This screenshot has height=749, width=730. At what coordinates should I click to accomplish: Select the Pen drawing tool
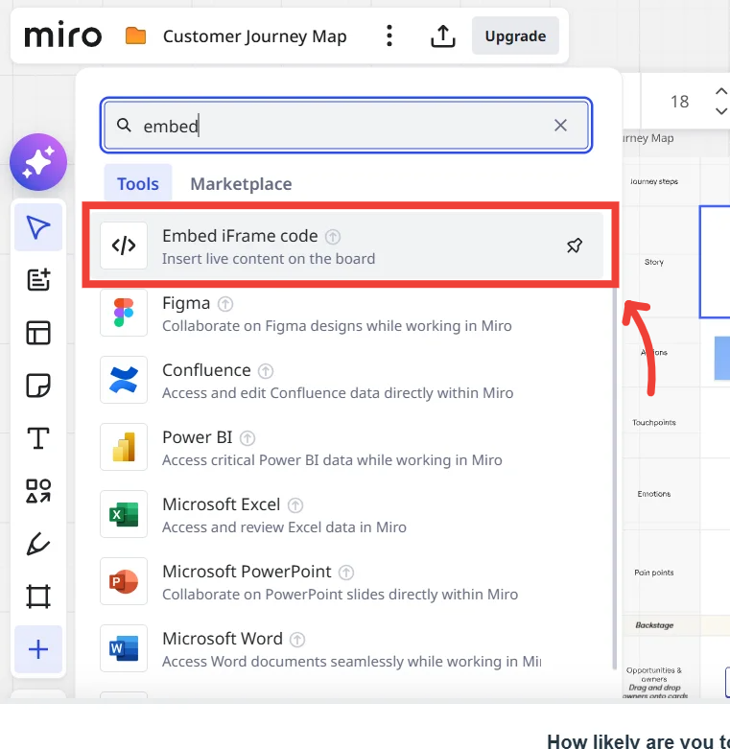coord(38,544)
